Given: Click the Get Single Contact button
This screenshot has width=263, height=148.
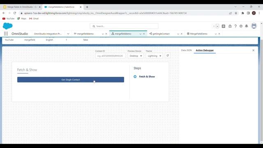Looking at the screenshot, I should point(71,80).
